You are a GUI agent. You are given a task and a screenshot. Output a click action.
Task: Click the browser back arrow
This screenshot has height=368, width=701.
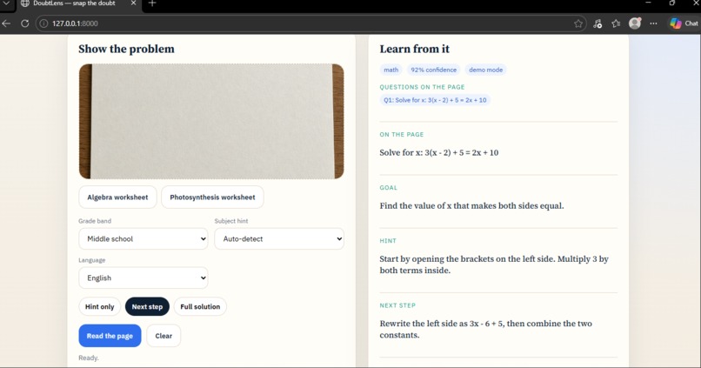6,23
